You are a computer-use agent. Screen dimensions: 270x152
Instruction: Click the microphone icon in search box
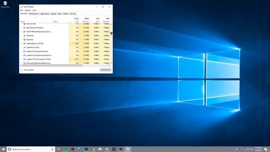52,149
